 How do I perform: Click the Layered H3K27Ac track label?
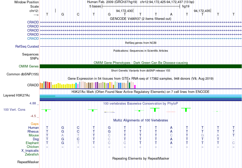pos(17,95)
